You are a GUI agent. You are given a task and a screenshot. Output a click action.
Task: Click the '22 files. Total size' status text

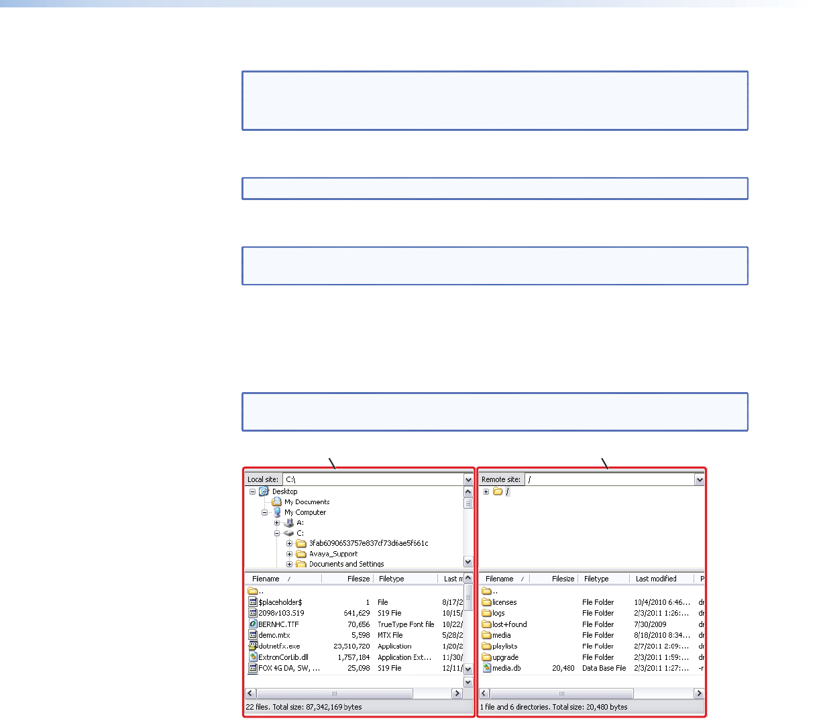point(304,707)
